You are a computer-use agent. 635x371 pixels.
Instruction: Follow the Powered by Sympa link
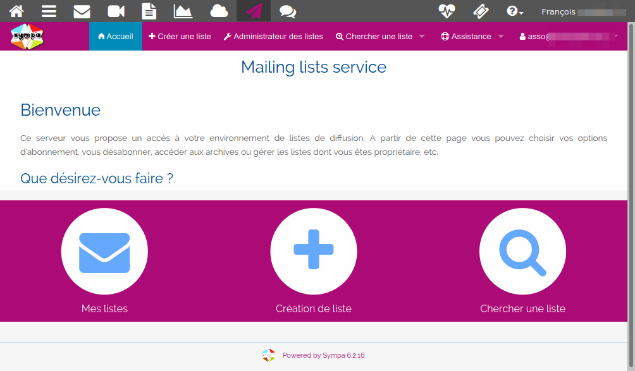coord(323,355)
